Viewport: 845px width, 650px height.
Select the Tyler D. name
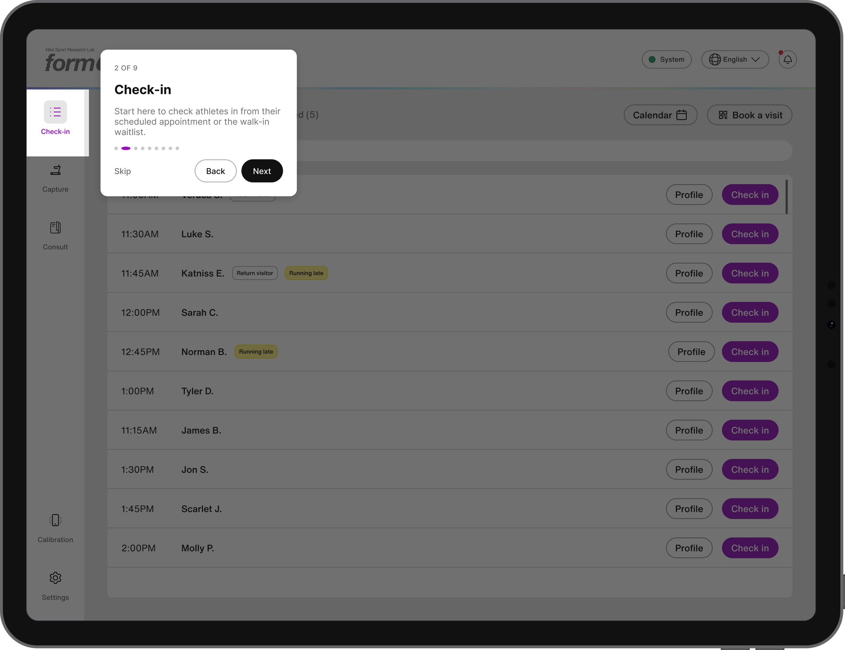coord(197,391)
